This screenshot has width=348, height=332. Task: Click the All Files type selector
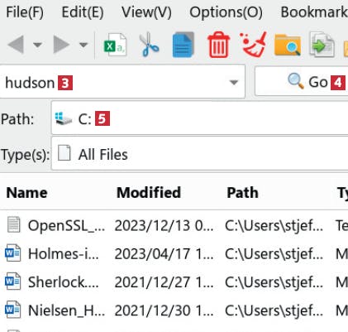(199, 154)
